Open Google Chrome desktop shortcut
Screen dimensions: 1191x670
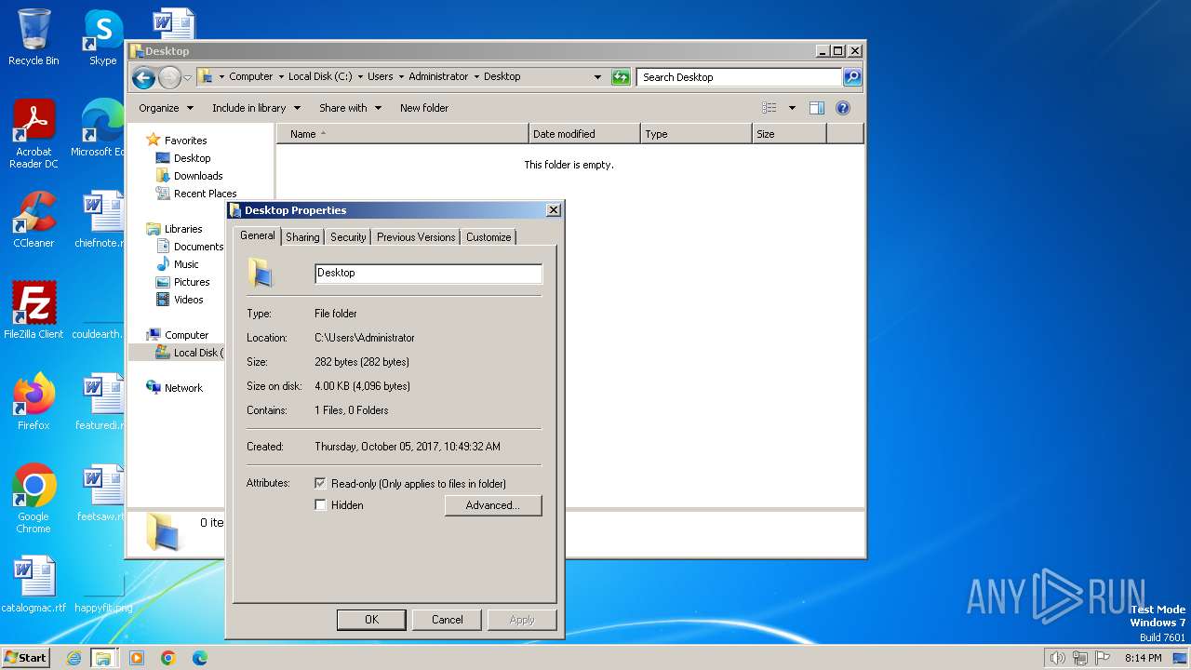pos(33,499)
